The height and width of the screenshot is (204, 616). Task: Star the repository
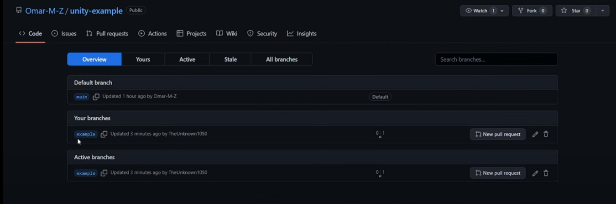[575, 10]
